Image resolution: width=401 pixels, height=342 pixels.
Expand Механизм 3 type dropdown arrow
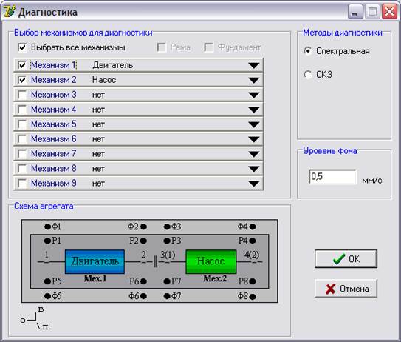pos(254,95)
